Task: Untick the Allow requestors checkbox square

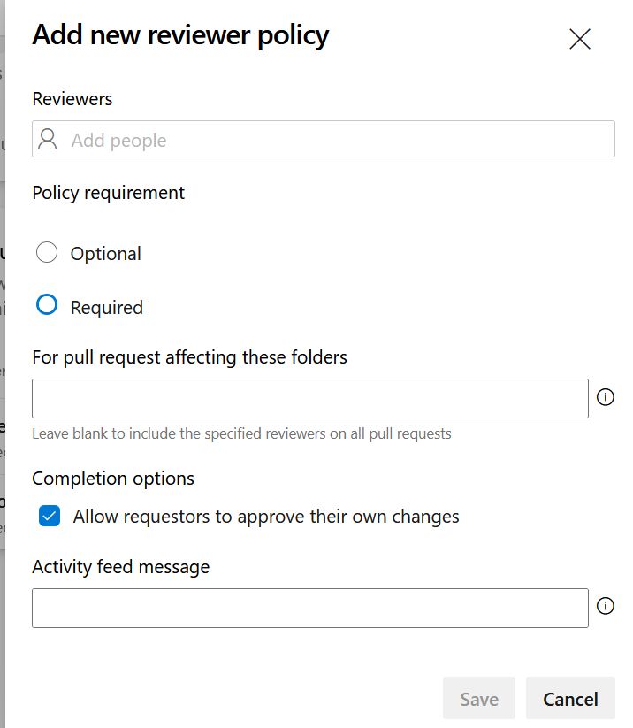Action: [50, 517]
